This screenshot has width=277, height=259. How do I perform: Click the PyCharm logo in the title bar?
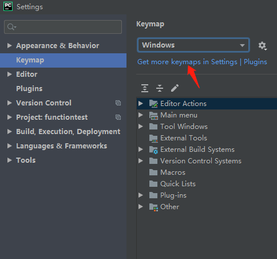[x=8, y=6]
